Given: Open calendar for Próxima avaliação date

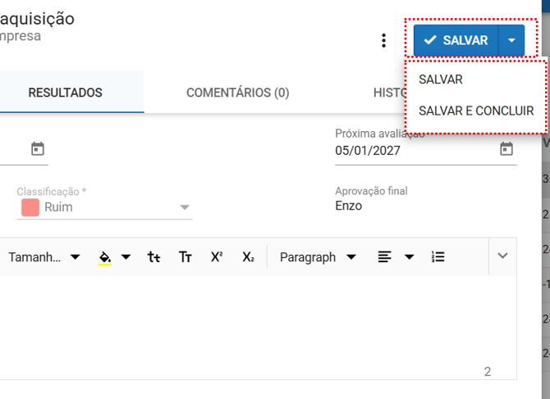Looking at the screenshot, I should point(506,149).
